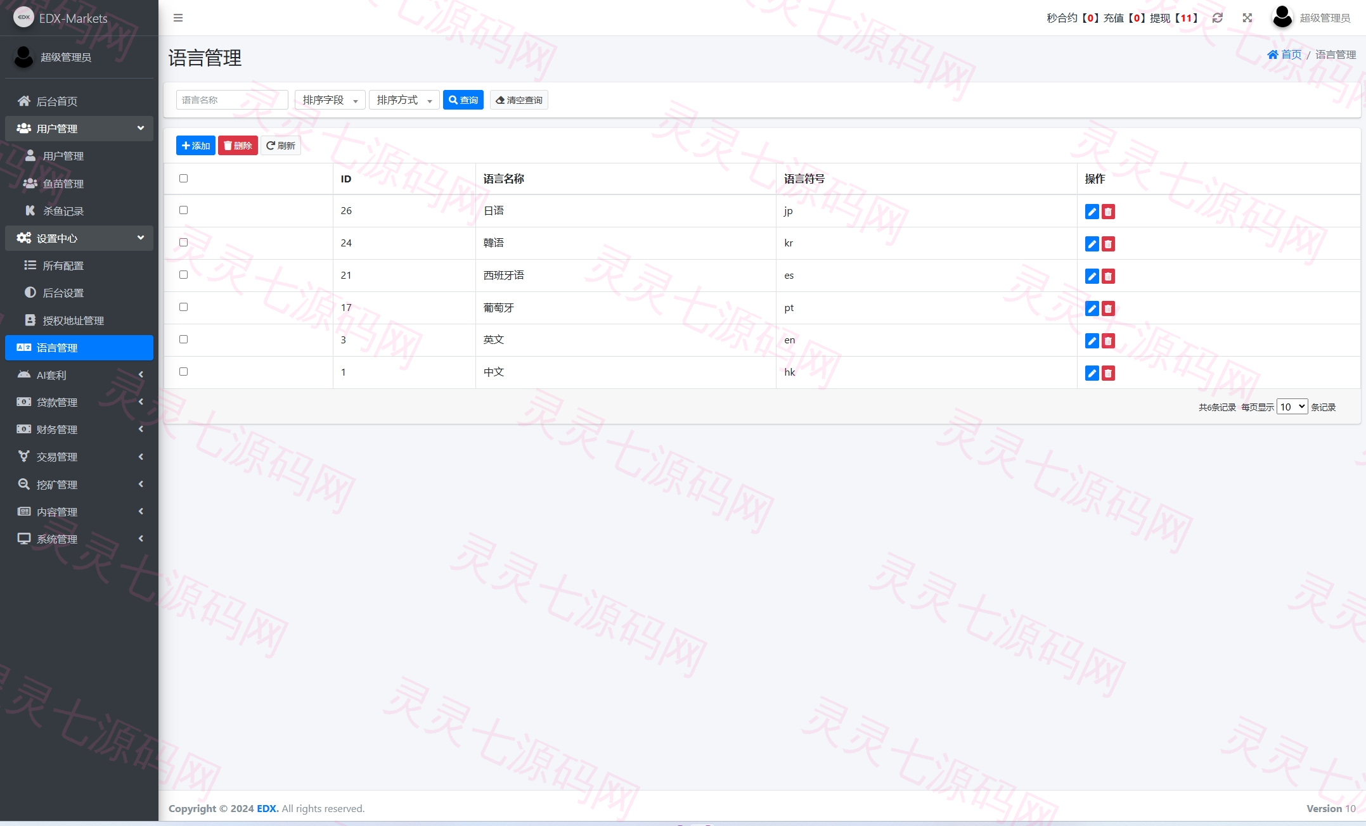The image size is (1366, 826).
Task: Click the 清空查询 clear button
Action: pos(519,100)
